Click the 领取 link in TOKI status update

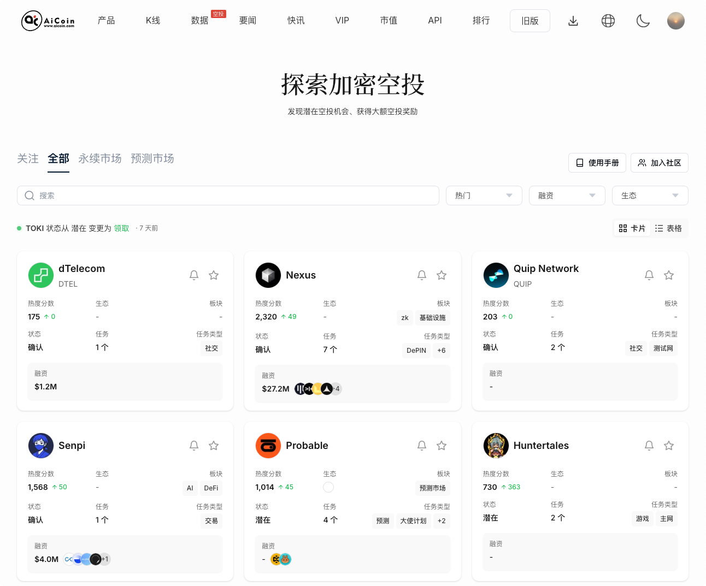[121, 228]
